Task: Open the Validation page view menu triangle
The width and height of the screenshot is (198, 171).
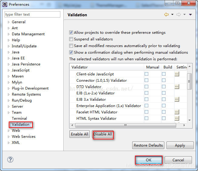Action: click(190, 15)
